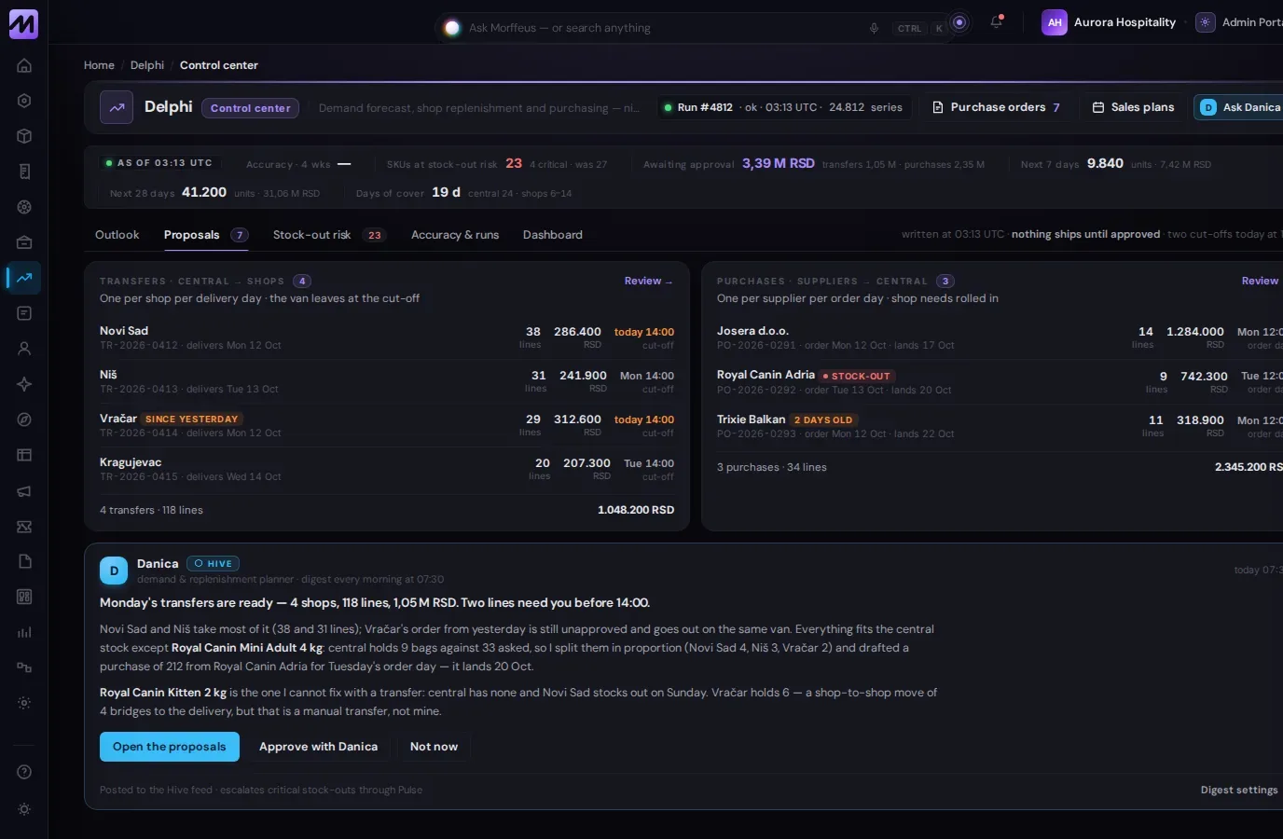Go to Home breadcrumb

pos(99,65)
